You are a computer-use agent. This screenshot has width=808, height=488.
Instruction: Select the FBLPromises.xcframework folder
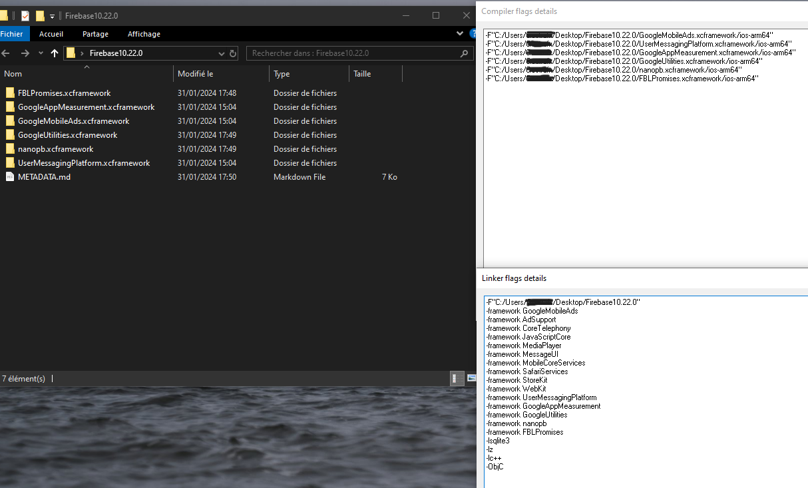[x=65, y=93]
